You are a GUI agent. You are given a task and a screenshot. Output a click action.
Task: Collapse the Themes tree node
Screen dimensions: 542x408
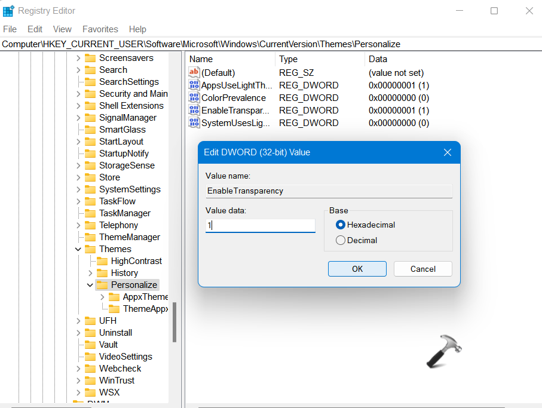pyautogui.click(x=78, y=249)
